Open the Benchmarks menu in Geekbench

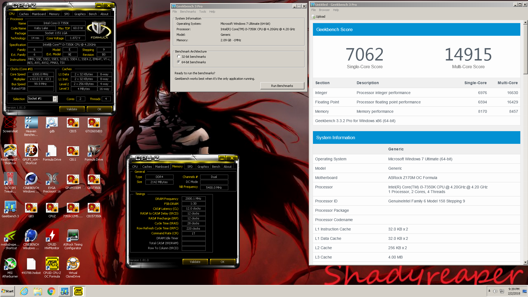click(188, 12)
